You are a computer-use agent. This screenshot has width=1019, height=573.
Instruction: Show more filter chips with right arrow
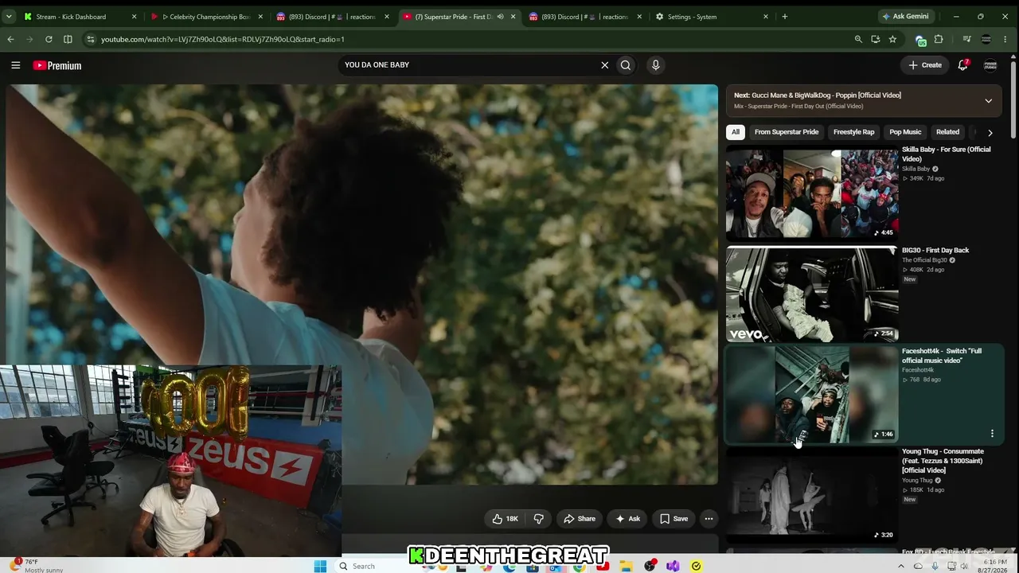click(990, 133)
